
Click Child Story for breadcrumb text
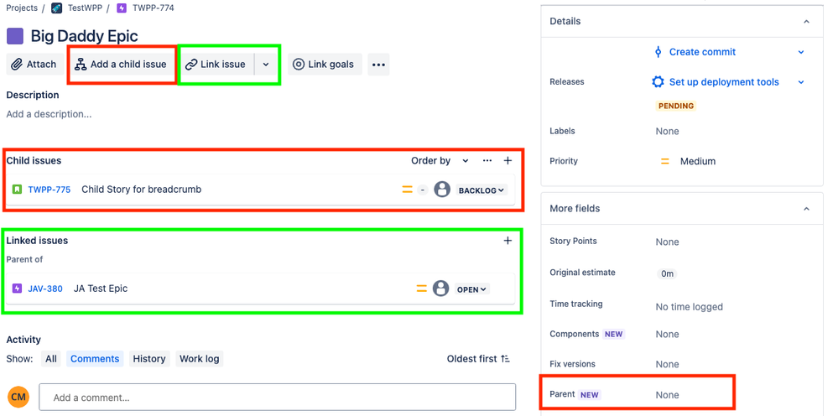tap(142, 190)
